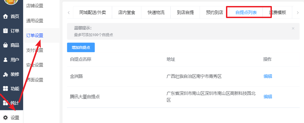The image size is (304, 123).
Task: Open the 快递物流 tab
Action: coord(156,13)
